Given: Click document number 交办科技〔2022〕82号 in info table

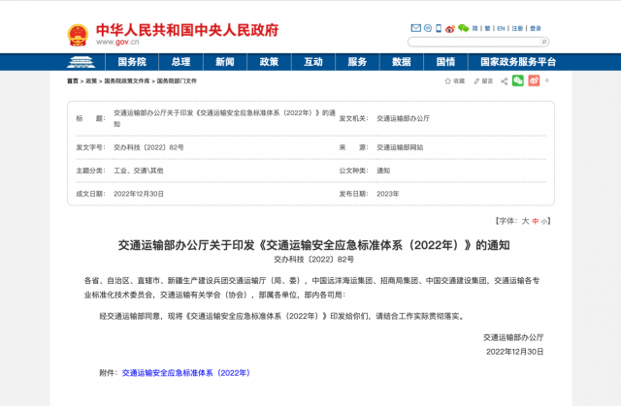Looking at the screenshot, I should point(148,147).
